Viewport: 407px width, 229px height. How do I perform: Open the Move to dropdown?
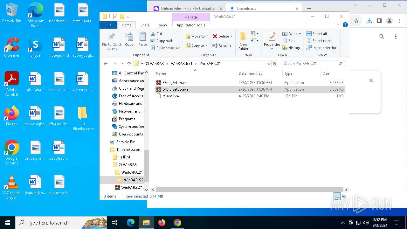(197, 36)
